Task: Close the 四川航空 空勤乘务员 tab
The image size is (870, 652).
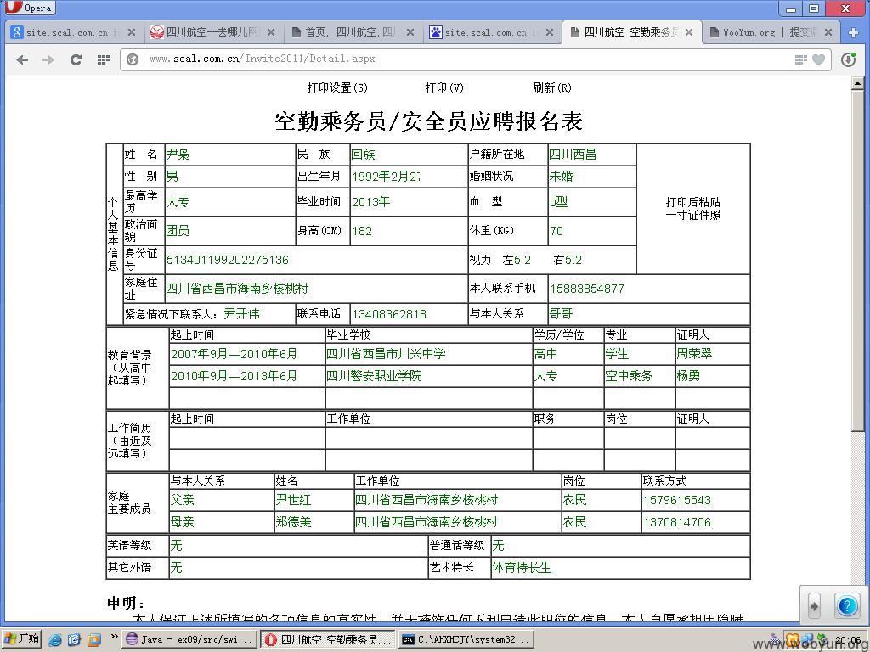Action: (688, 32)
